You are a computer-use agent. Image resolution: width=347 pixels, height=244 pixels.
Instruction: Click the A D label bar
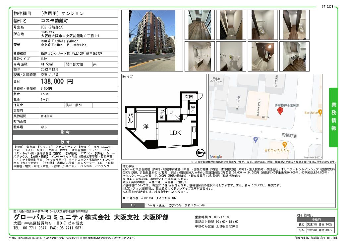(x=133, y=205)
